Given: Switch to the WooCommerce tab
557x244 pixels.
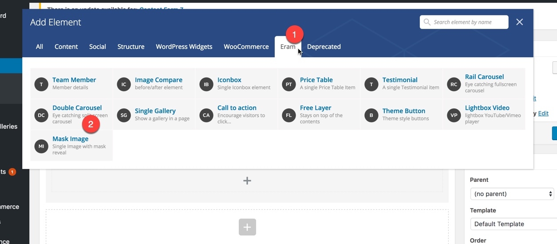Looking at the screenshot, I should 246,47.
